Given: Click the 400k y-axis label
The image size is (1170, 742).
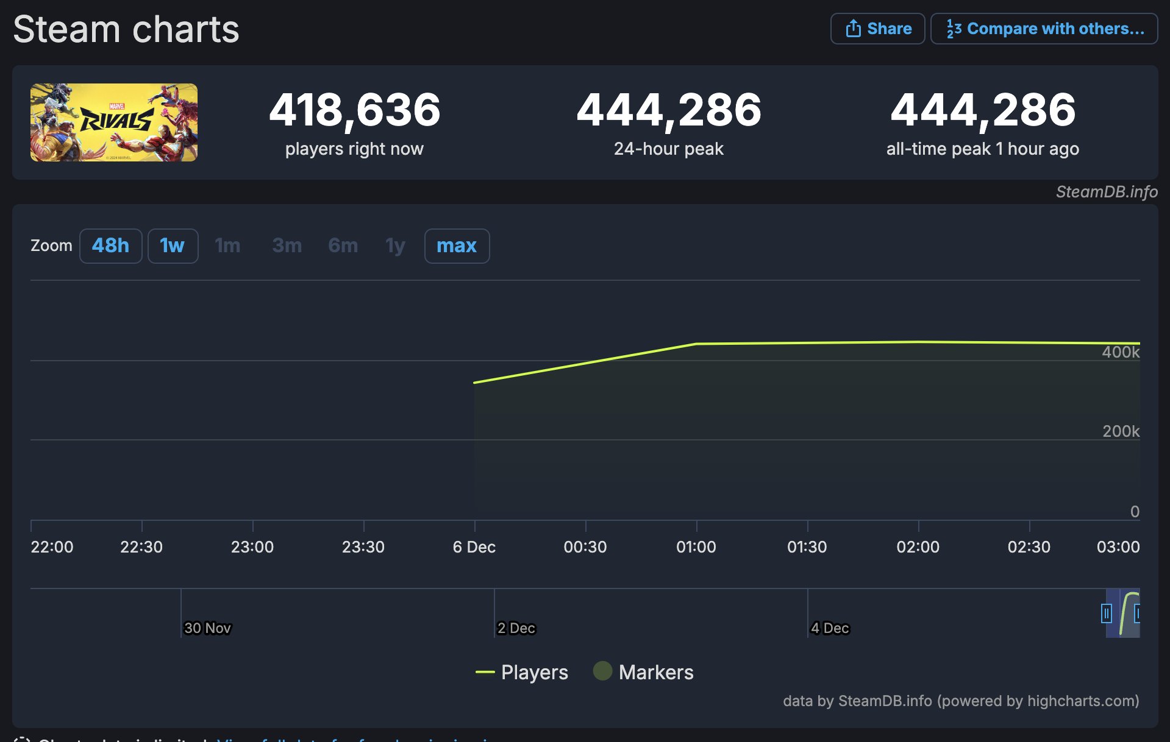Looking at the screenshot, I should click(x=1121, y=352).
